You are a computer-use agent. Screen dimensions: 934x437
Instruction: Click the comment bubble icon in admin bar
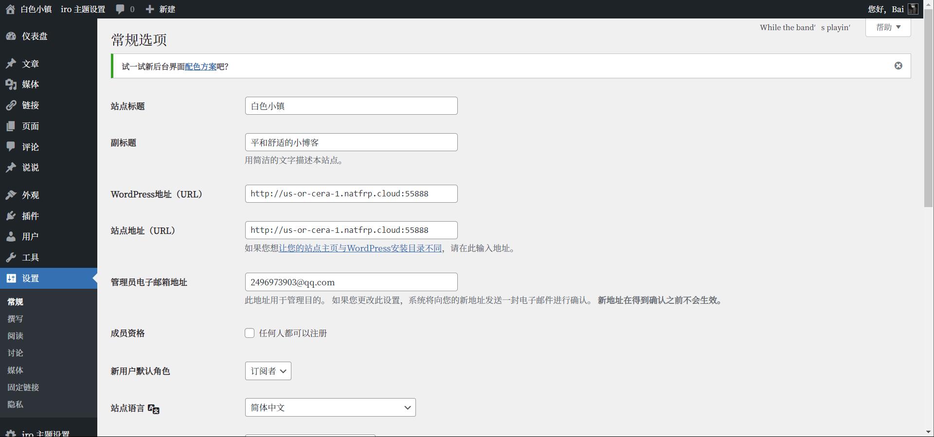coord(120,9)
